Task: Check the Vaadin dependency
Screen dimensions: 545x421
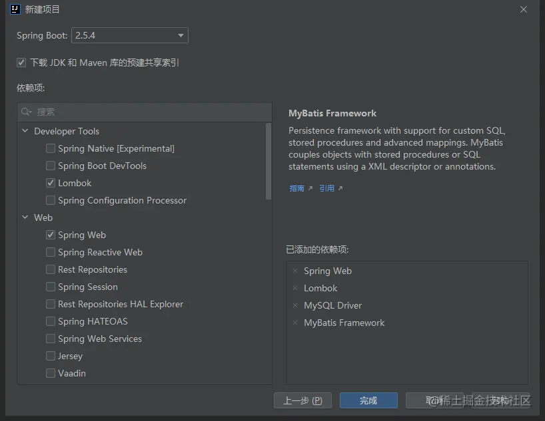Action: coord(51,374)
